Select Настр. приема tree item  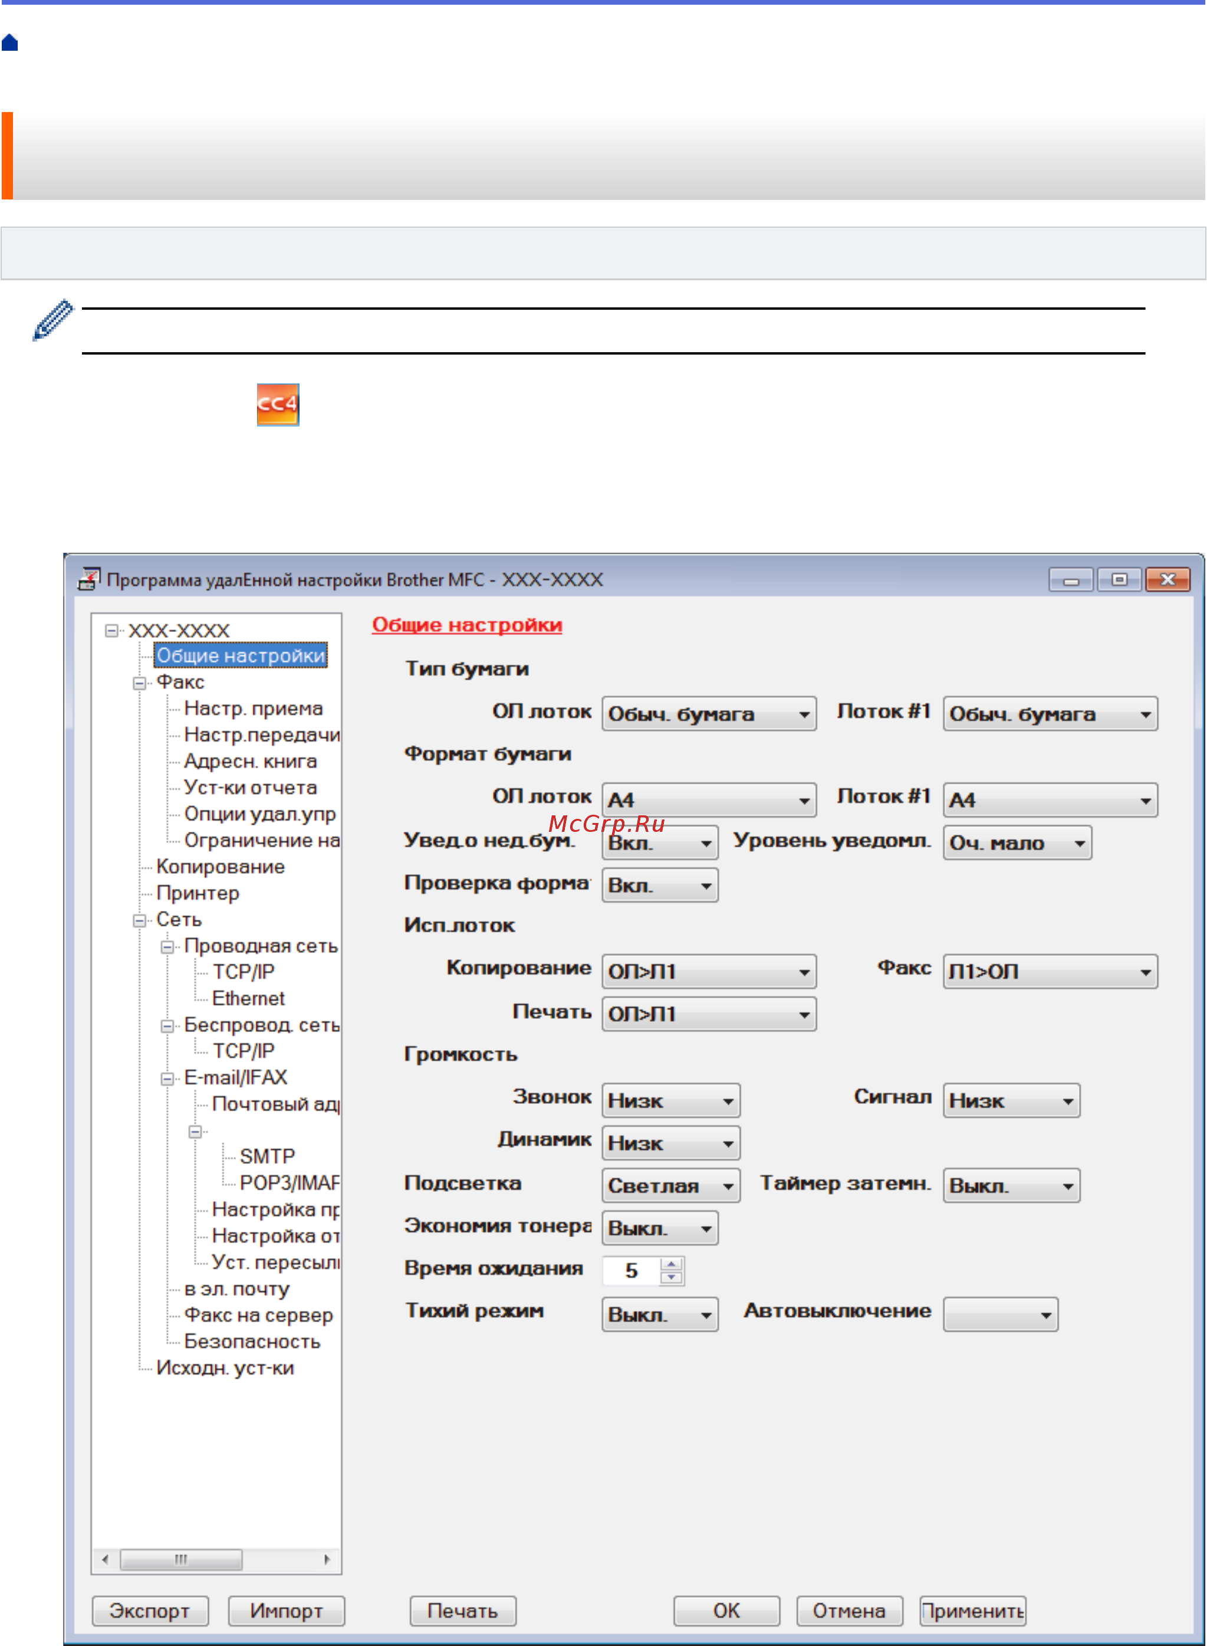point(253,708)
